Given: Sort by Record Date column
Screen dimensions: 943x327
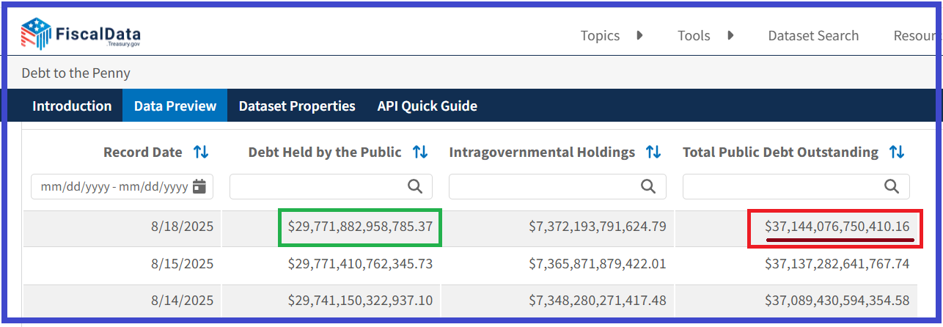Looking at the screenshot, I should click(201, 152).
